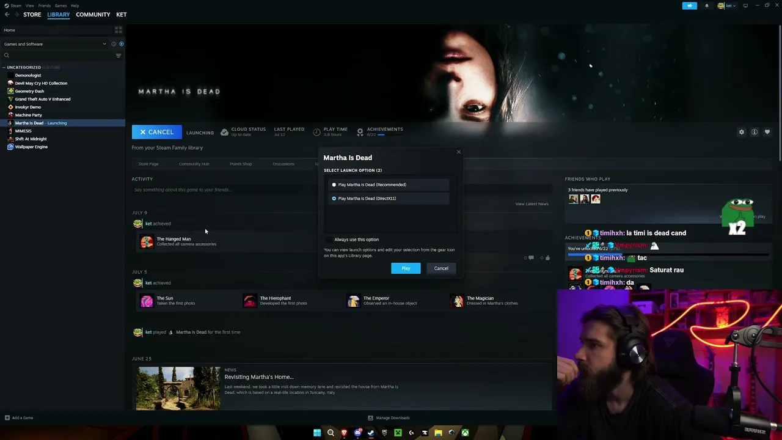Switch to the Community tab
Image resolution: width=782 pixels, height=440 pixels.
93,15
